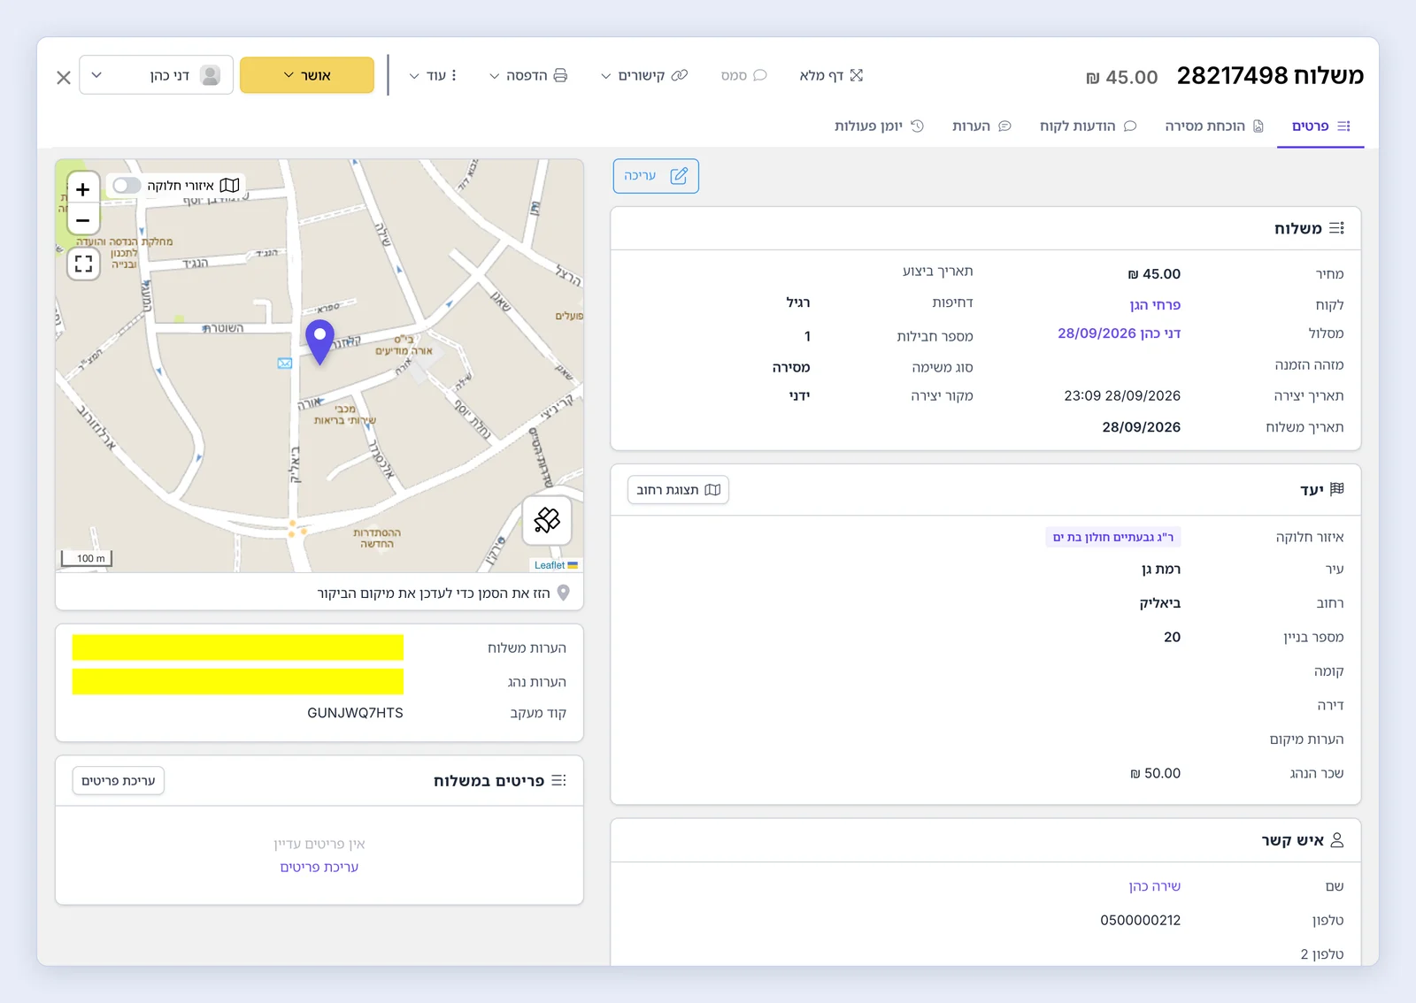Zoom out on the map
1416x1003 pixels.
83,220
